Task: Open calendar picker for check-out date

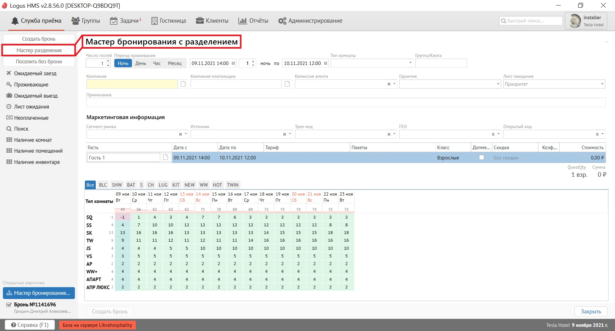Action: 325,63
